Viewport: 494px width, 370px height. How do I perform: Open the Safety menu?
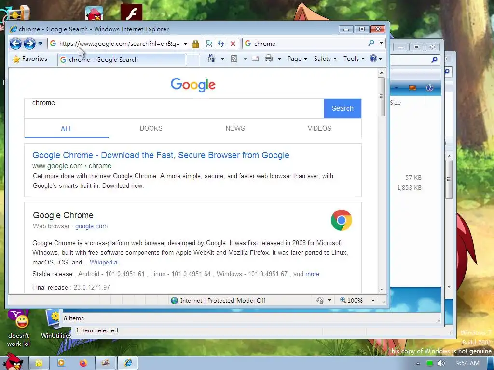point(325,59)
